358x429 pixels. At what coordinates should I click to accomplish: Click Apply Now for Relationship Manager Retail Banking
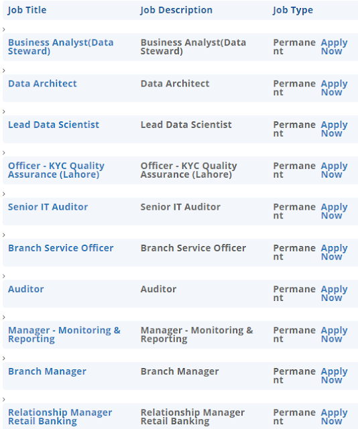point(334,417)
